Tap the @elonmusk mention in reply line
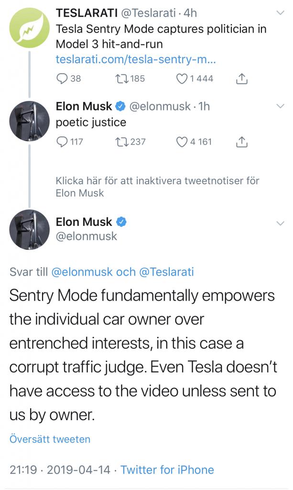This screenshot has height=490, width=293. [82, 272]
